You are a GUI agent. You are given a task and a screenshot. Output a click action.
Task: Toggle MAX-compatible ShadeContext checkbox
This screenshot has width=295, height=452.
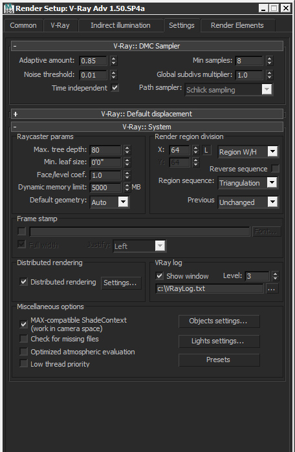[x=23, y=324]
